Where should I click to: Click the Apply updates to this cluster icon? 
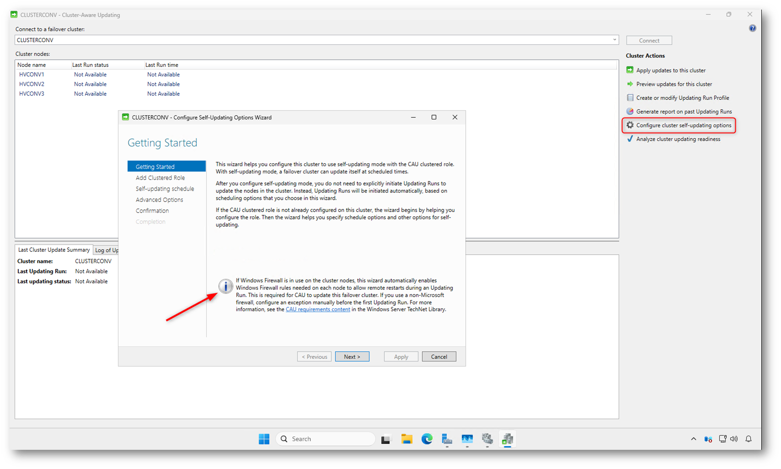pos(630,70)
